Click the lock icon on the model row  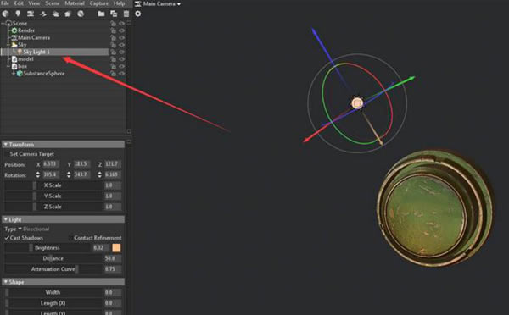pos(113,59)
